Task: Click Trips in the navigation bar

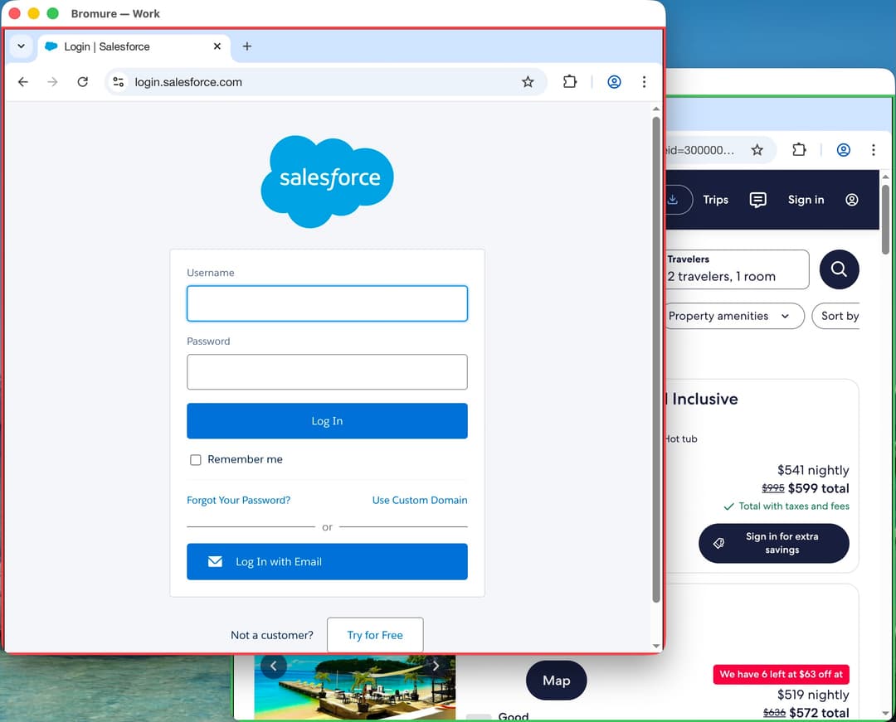Action: 715,200
